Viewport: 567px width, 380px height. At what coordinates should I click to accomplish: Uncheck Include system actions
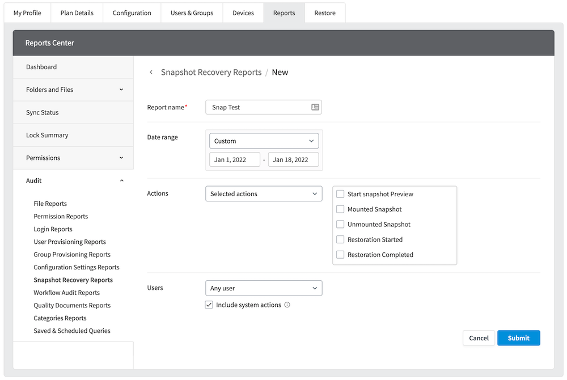click(x=209, y=305)
